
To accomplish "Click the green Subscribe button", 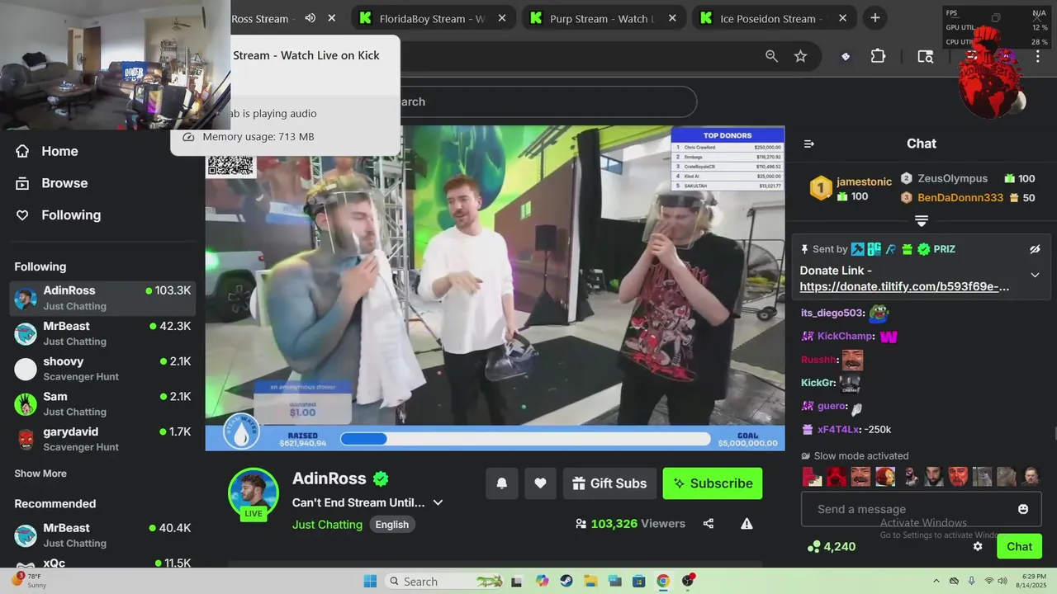I will point(713,483).
